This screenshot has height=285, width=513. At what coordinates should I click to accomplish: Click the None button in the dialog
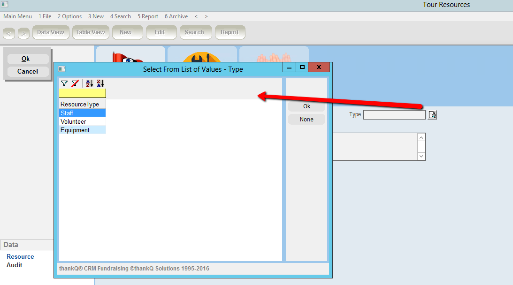(306, 120)
